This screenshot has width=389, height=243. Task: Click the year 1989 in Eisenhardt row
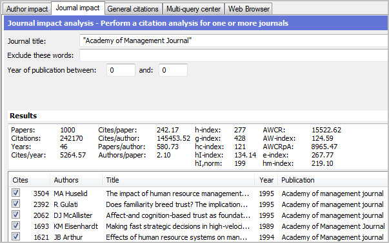[x=266, y=226]
